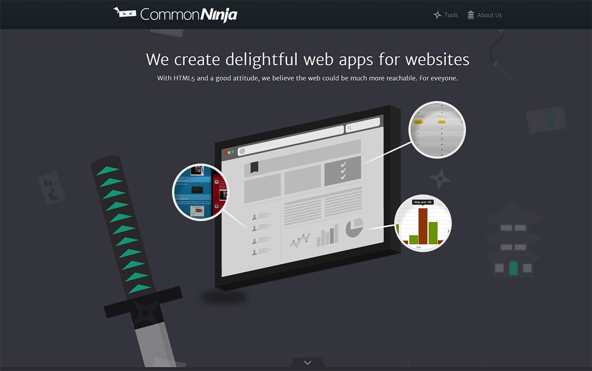Viewport: 592px width, 371px height.
Task: Click the red and blue screens thumbnail bubble
Action: point(200,191)
